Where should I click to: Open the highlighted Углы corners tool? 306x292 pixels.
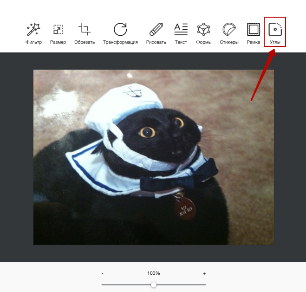(x=275, y=30)
